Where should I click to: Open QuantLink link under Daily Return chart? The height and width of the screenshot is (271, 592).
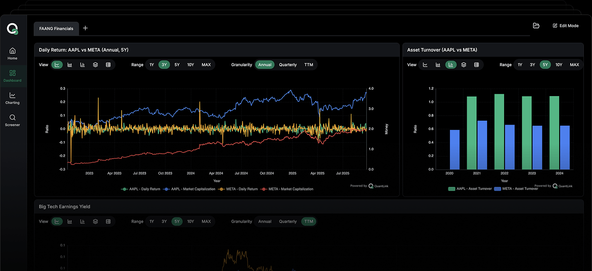379,185
